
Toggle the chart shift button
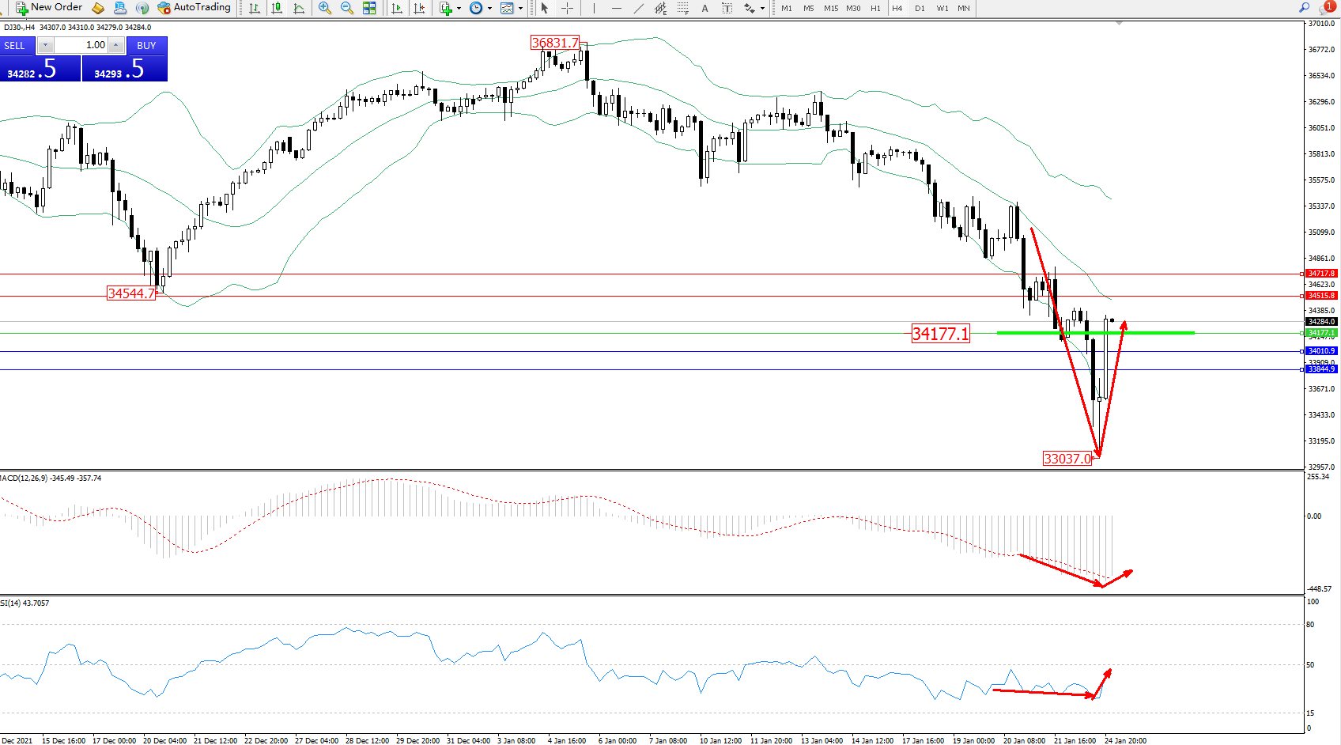419,8
